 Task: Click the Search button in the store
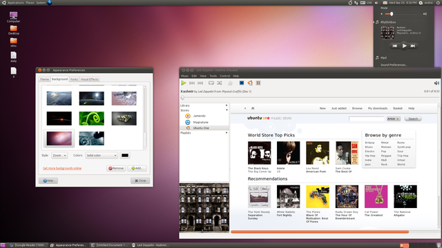coord(413,118)
